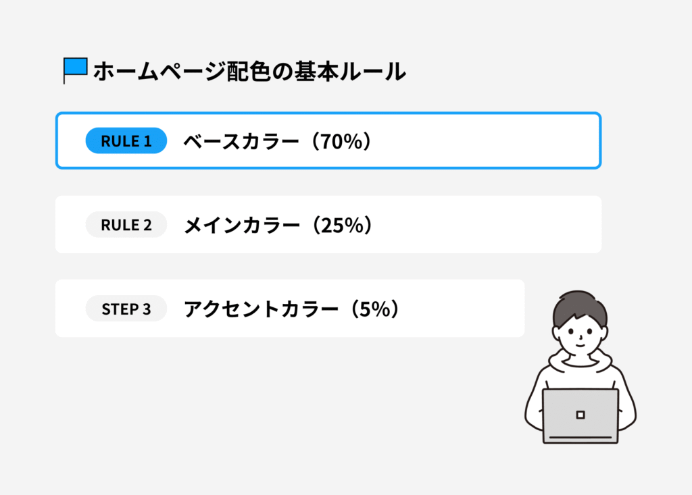Click the small square logo on the laptop
The height and width of the screenshot is (495, 692).
coord(580,415)
